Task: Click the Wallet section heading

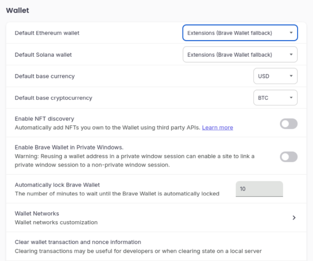Action: click(18, 11)
